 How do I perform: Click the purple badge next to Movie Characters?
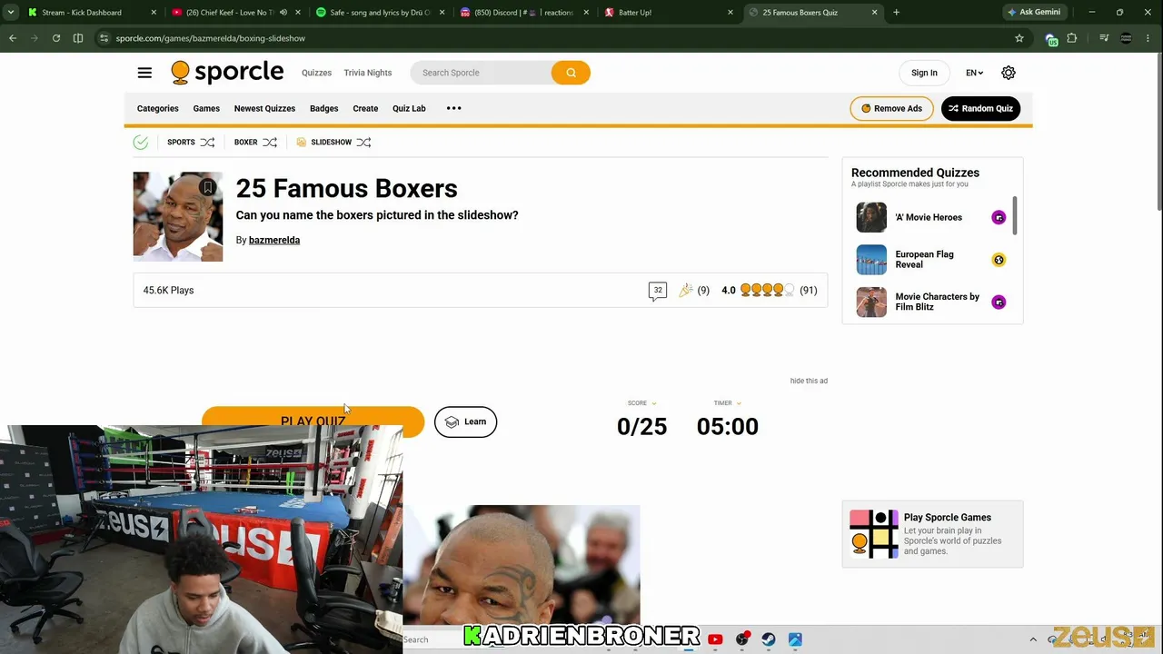pos(999,302)
